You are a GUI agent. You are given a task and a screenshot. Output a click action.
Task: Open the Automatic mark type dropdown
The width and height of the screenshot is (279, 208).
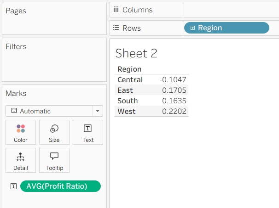50,111
